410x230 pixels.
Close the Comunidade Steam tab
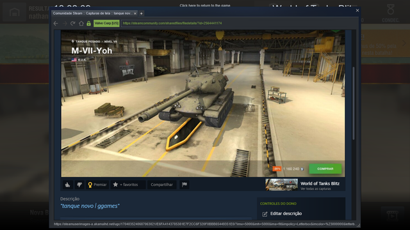[x=135, y=13]
